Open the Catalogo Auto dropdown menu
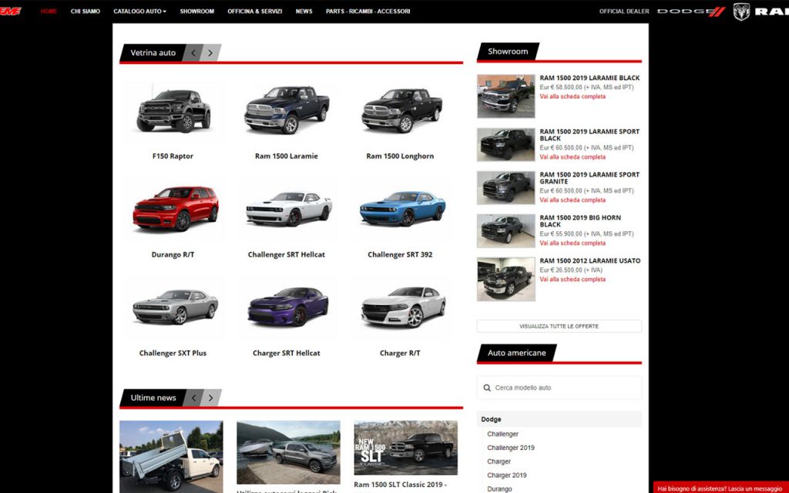 (x=140, y=11)
